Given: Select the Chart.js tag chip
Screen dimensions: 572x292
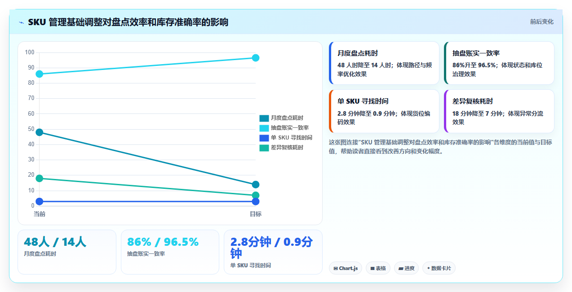Looking at the screenshot, I should click(346, 268).
